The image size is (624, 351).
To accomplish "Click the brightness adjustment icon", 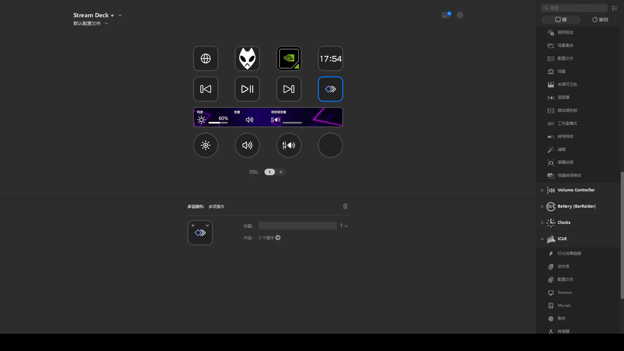I will click(x=206, y=145).
